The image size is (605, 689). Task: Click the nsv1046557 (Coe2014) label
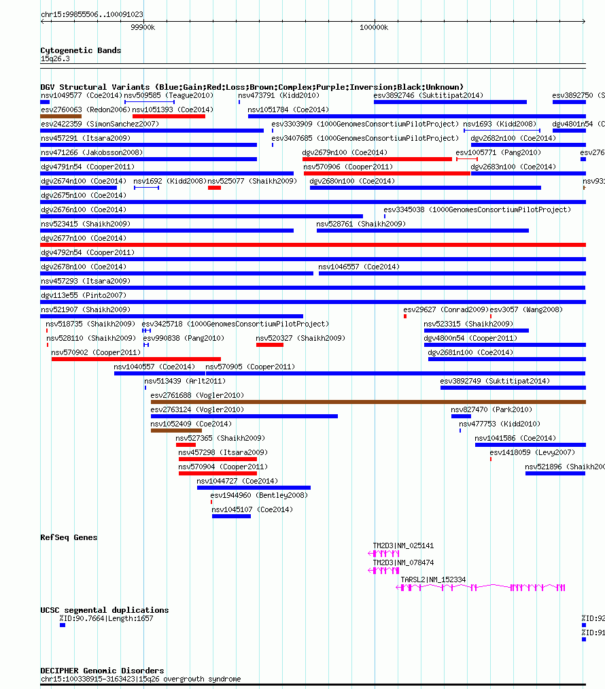(359, 267)
